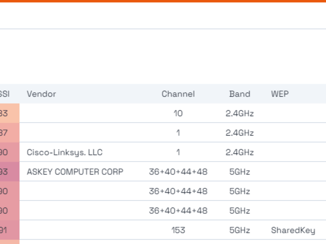Sort table by Channel column header

[x=178, y=94]
